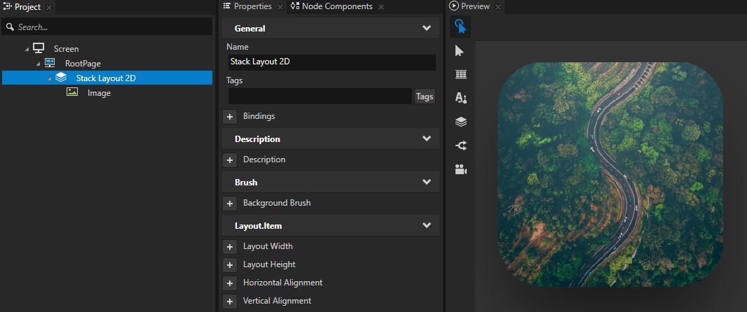
Task: Click the grid layout tool icon
Action: 460,74
